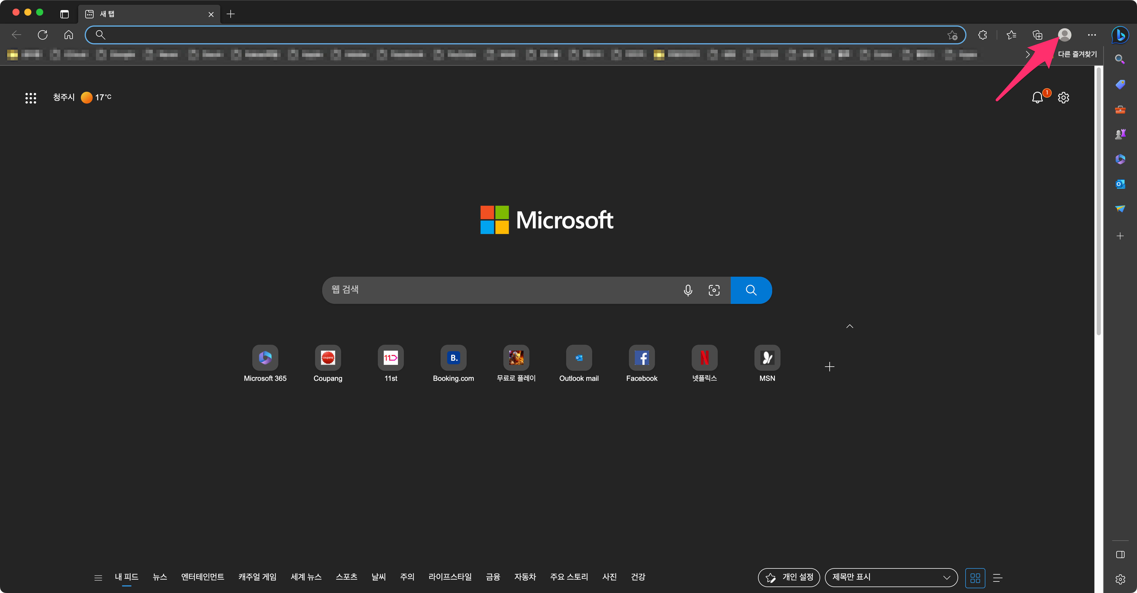The height and width of the screenshot is (593, 1137).
Task: Click the Favorites star list icon
Action: point(1011,35)
